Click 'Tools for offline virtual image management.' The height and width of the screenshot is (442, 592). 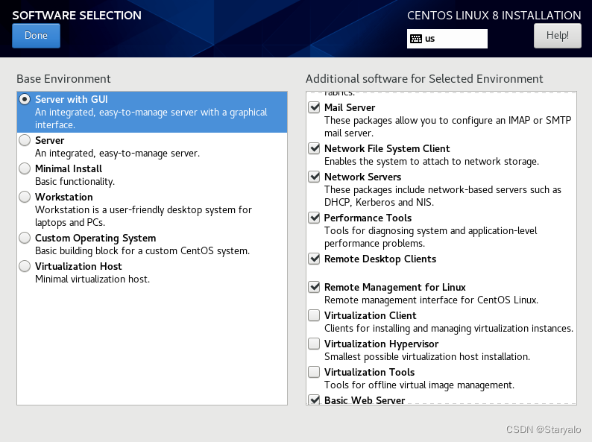tap(419, 385)
